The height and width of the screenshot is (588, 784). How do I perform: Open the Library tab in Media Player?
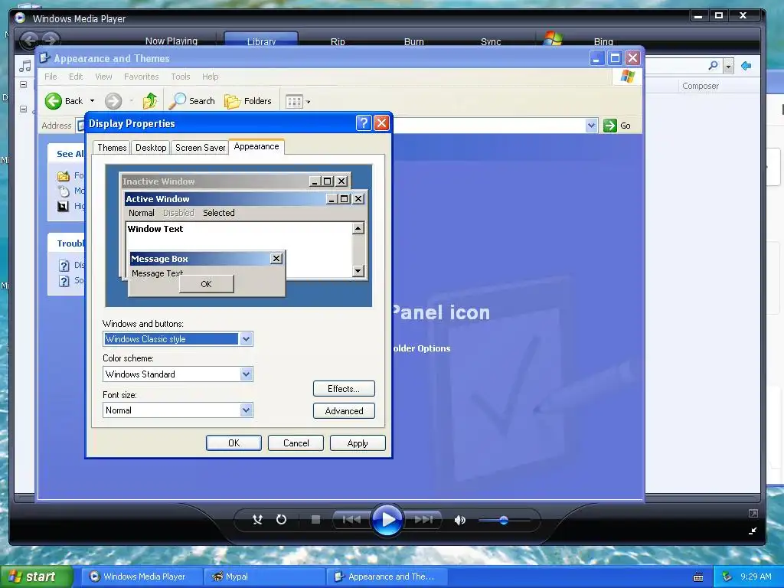(x=261, y=40)
